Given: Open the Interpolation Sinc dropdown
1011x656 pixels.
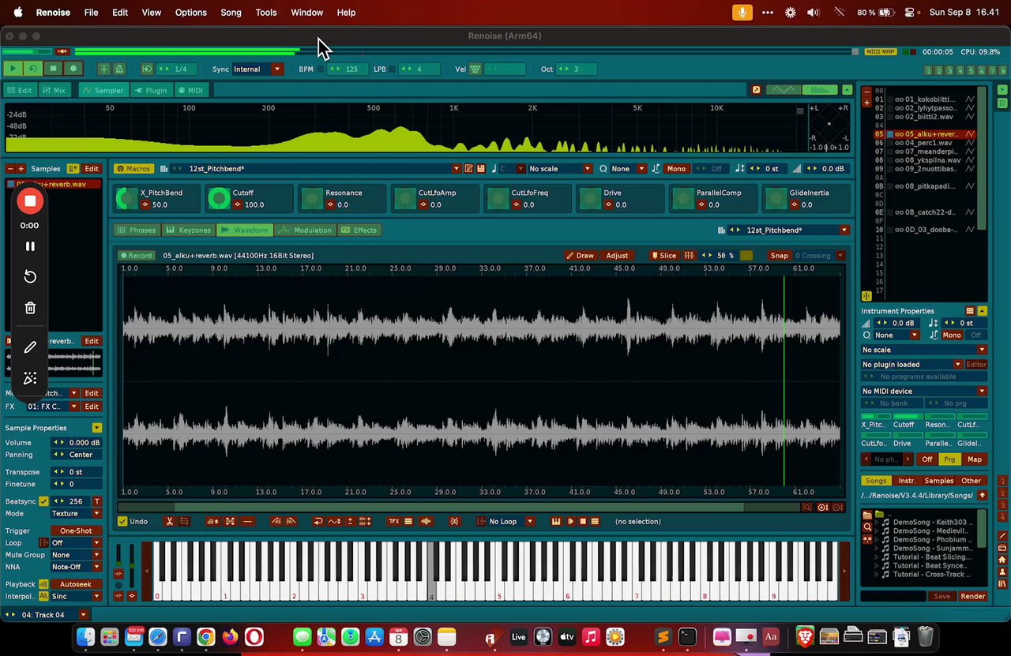Looking at the screenshot, I should pos(76,596).
